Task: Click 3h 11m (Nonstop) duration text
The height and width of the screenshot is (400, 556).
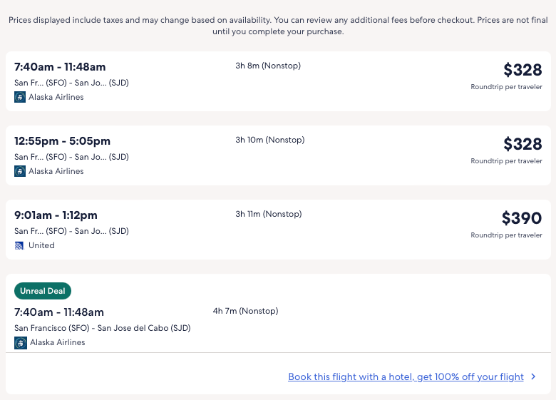Action: point(268,214)
